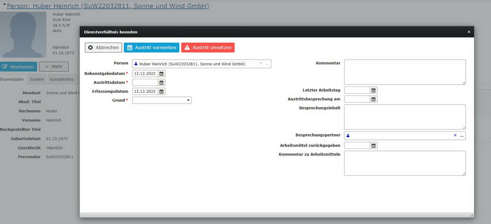Screen dimensions: 491x224
Task: Click the Geschlecht value Männlich
Action: coord(55,148)
